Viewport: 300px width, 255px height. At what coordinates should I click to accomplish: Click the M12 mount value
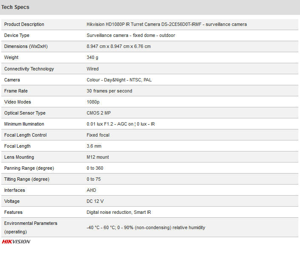[98, 157]
